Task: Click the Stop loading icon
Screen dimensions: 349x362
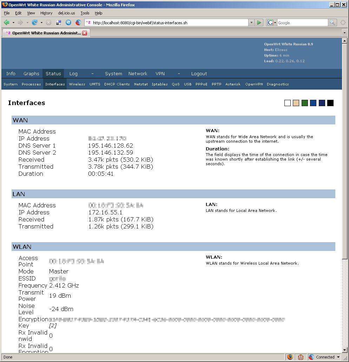Action: (48, 22)
